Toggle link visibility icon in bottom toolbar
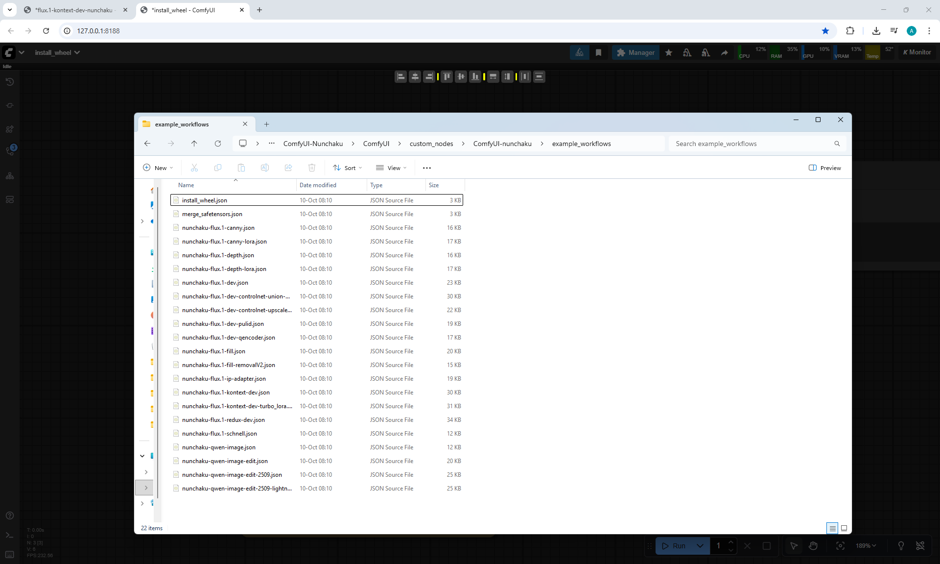The image size is (940, 564). [x=920, y=545]
